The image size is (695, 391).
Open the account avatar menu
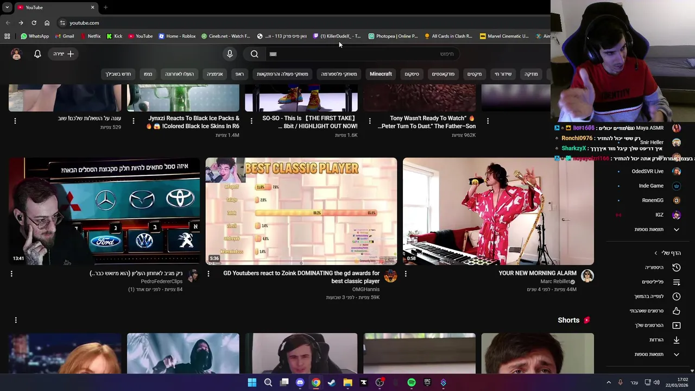tap(16, 54)
